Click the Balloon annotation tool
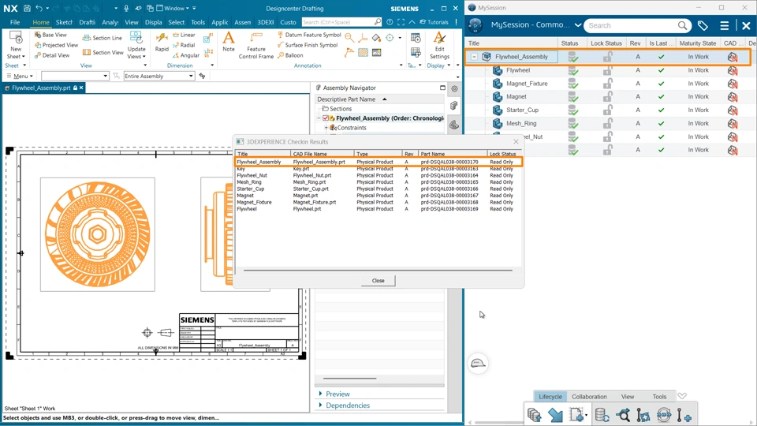This screenshot has width=757, height=426. tap(291, 55)
